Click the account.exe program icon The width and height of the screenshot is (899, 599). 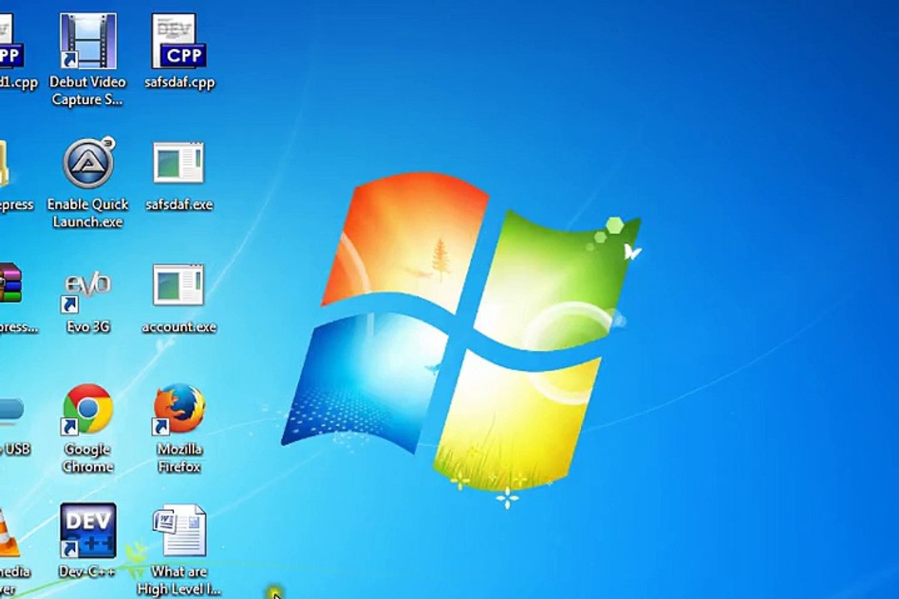coord(178,287)
